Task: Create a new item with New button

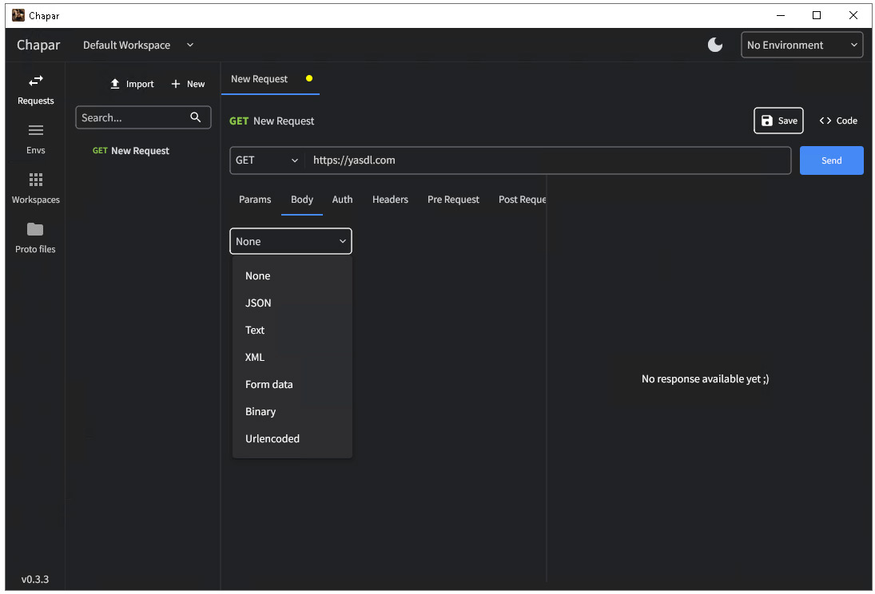Action: point(188,84)
